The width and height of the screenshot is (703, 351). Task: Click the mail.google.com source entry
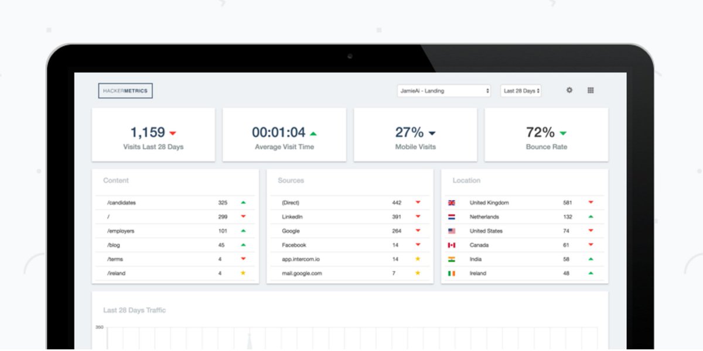pyautogui.click(x=302, y=273)
